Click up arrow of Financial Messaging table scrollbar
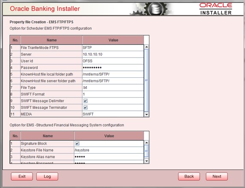Screen dimensions: 245x188 [146, 143]
